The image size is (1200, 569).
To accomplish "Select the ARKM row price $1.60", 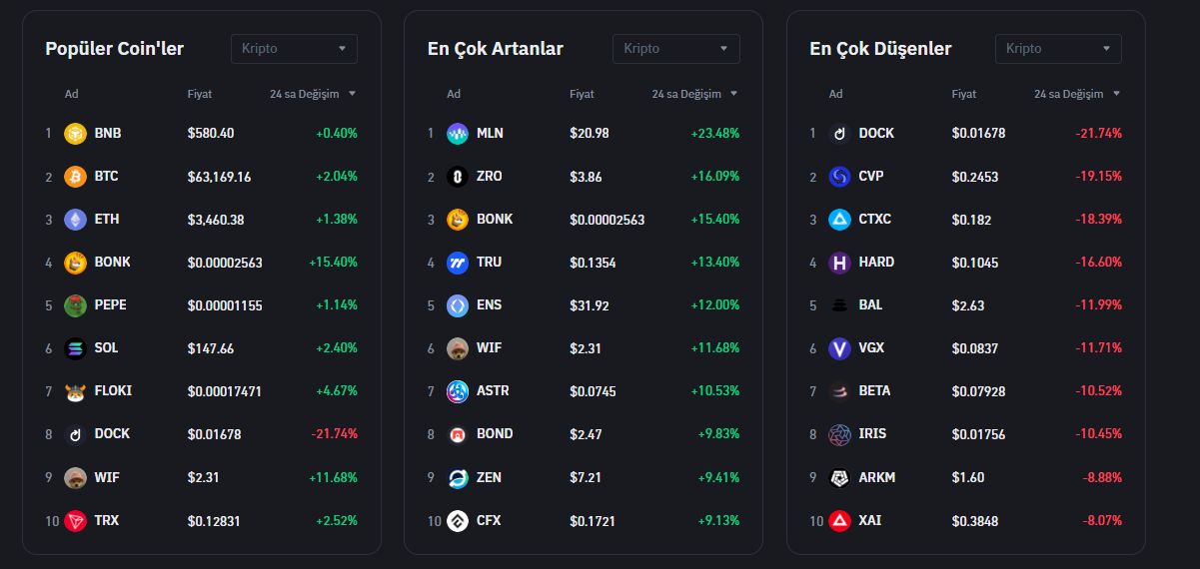I will (x=968, y=478).
